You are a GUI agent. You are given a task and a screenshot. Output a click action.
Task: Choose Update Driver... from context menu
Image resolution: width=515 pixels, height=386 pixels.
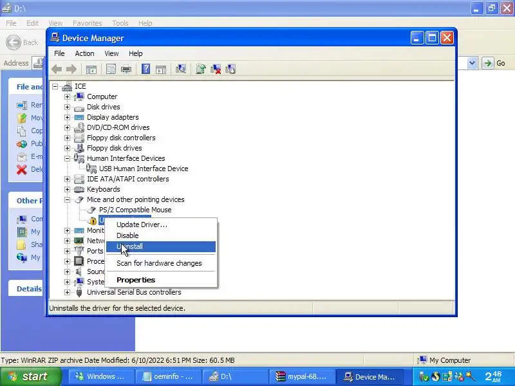(x=160, y=225)
